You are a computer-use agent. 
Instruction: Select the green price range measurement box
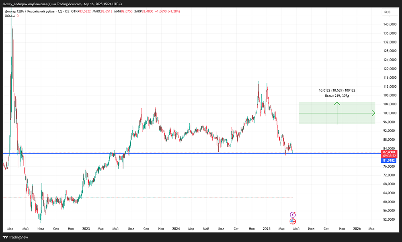337,113
